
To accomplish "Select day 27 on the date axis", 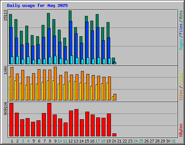I will click(152, 141).
